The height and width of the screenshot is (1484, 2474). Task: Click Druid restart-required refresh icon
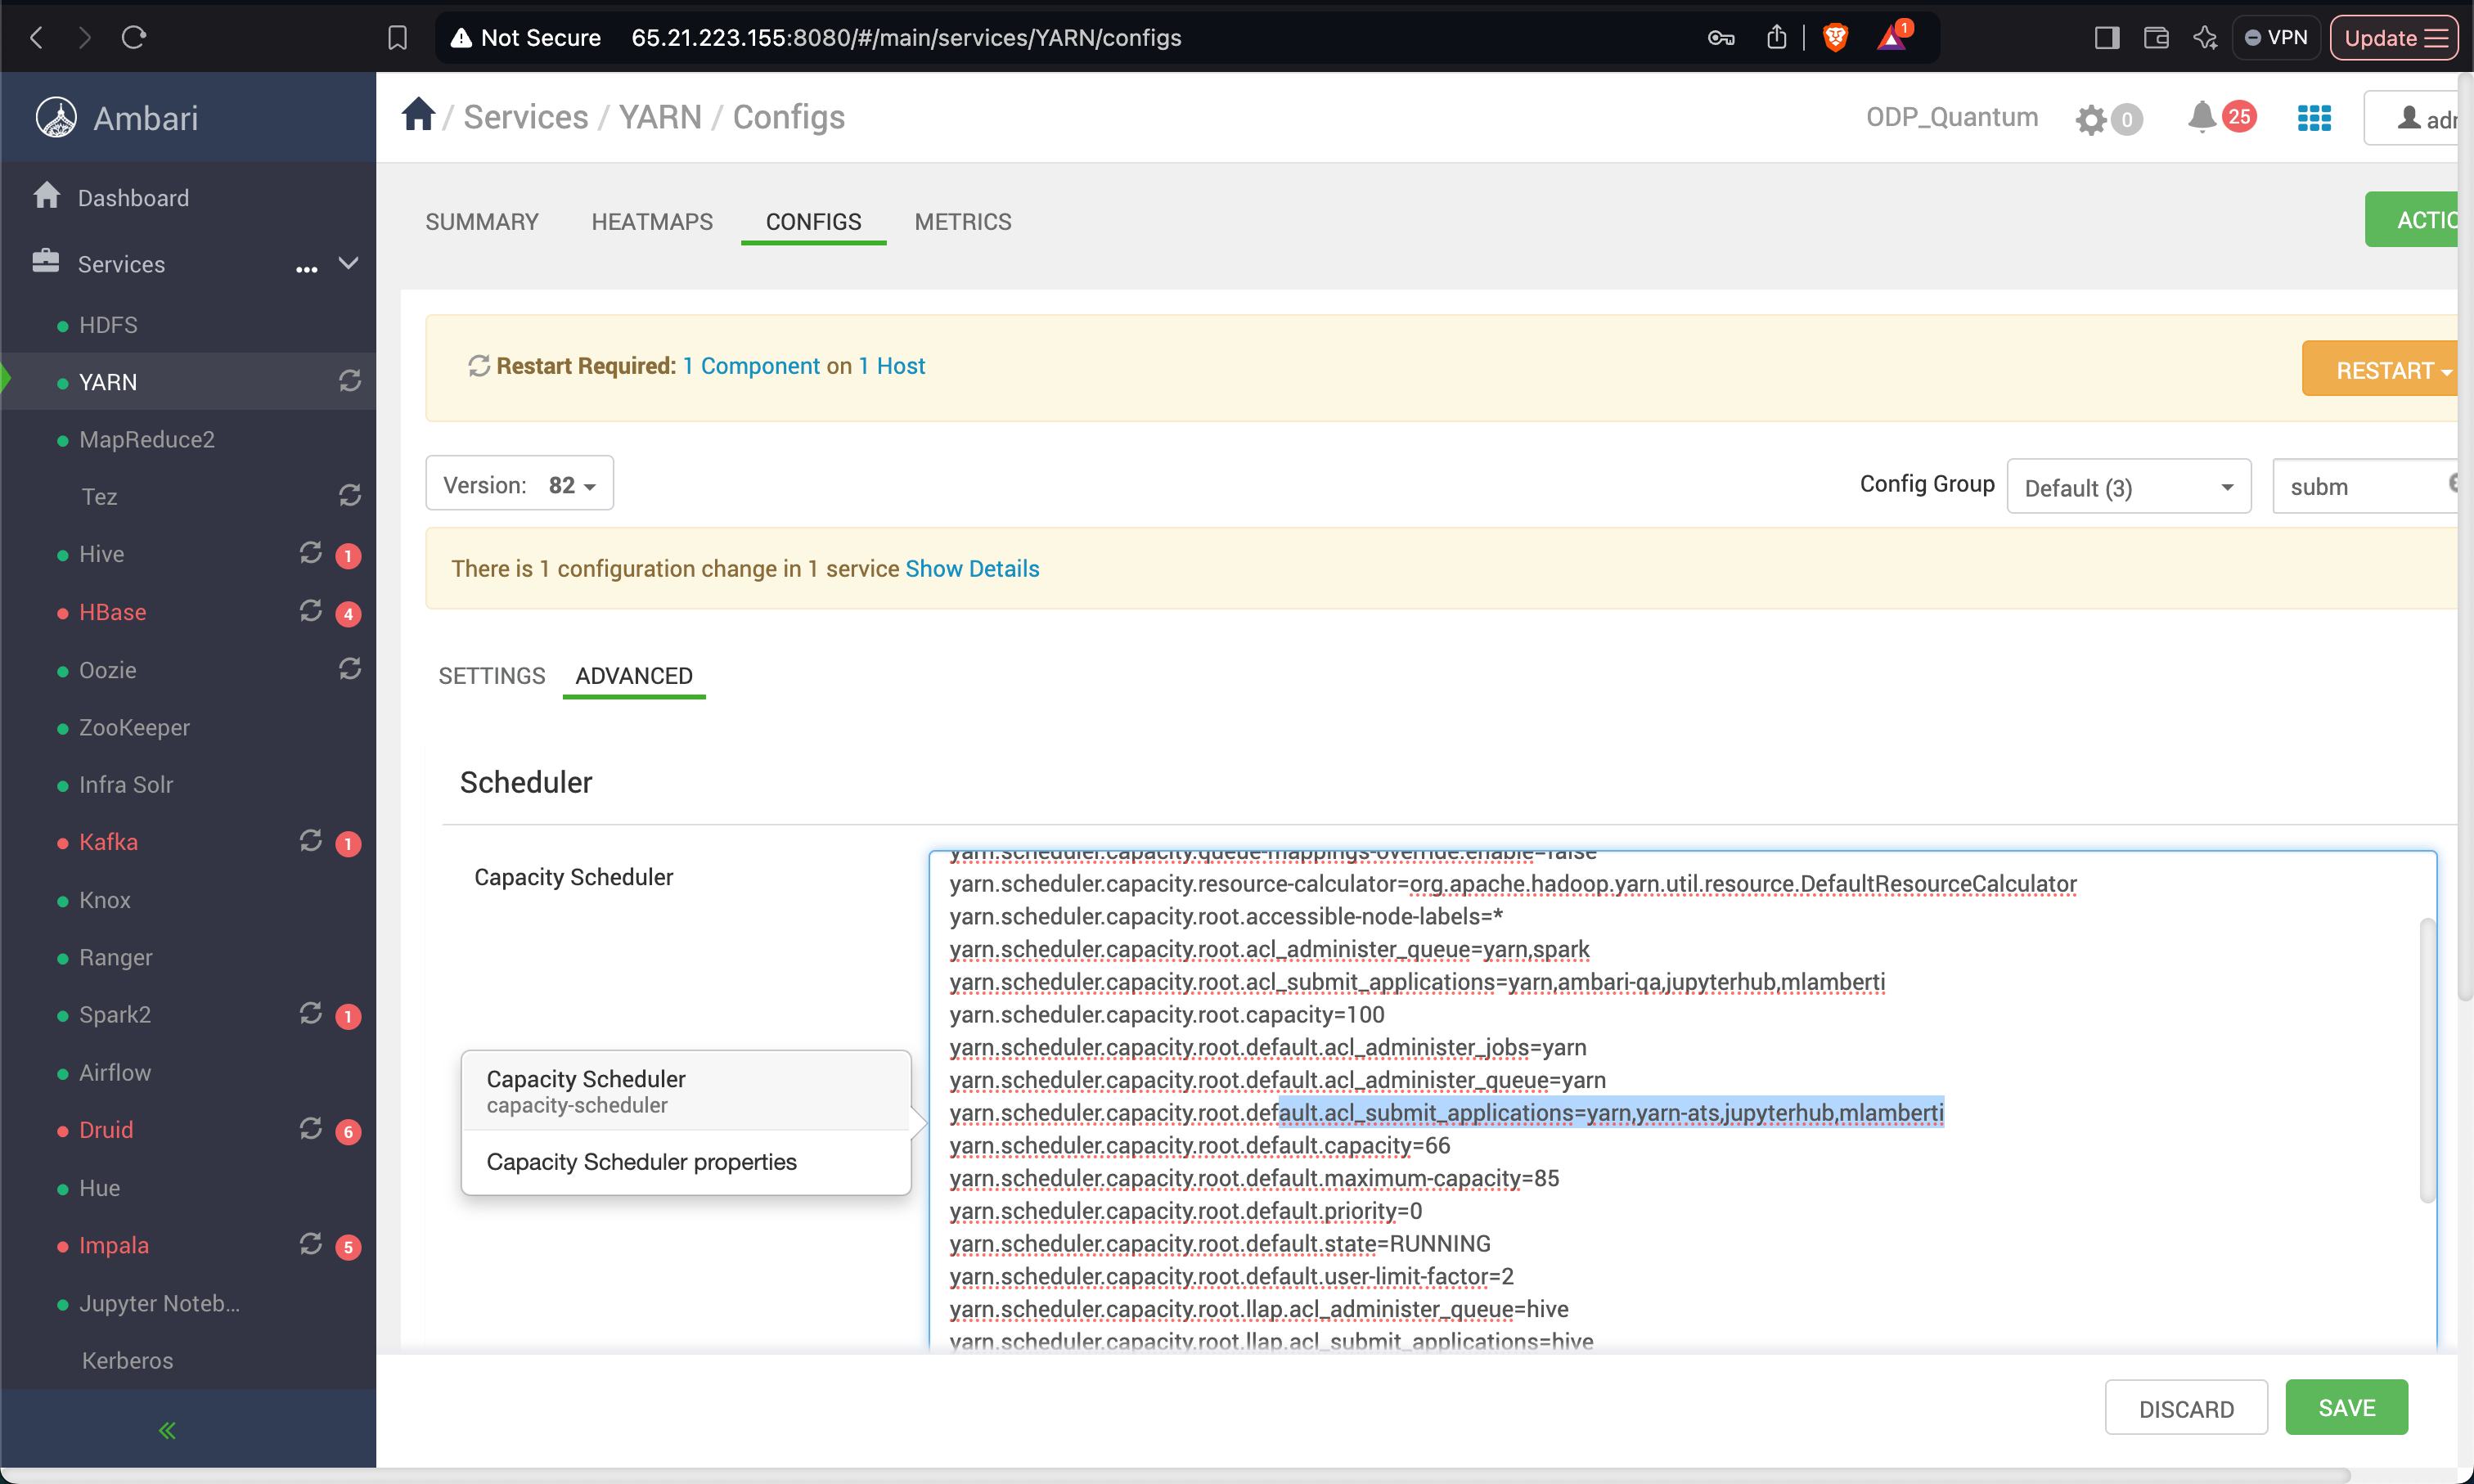[x=311, y=1129]
